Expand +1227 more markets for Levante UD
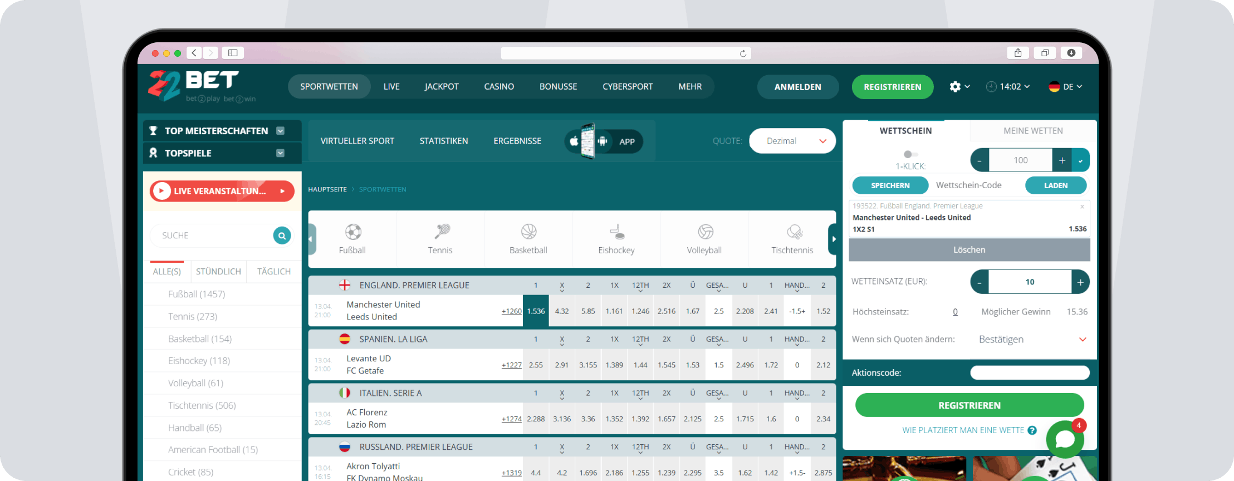Viewport: 1234px width, 481px height. 512,365
